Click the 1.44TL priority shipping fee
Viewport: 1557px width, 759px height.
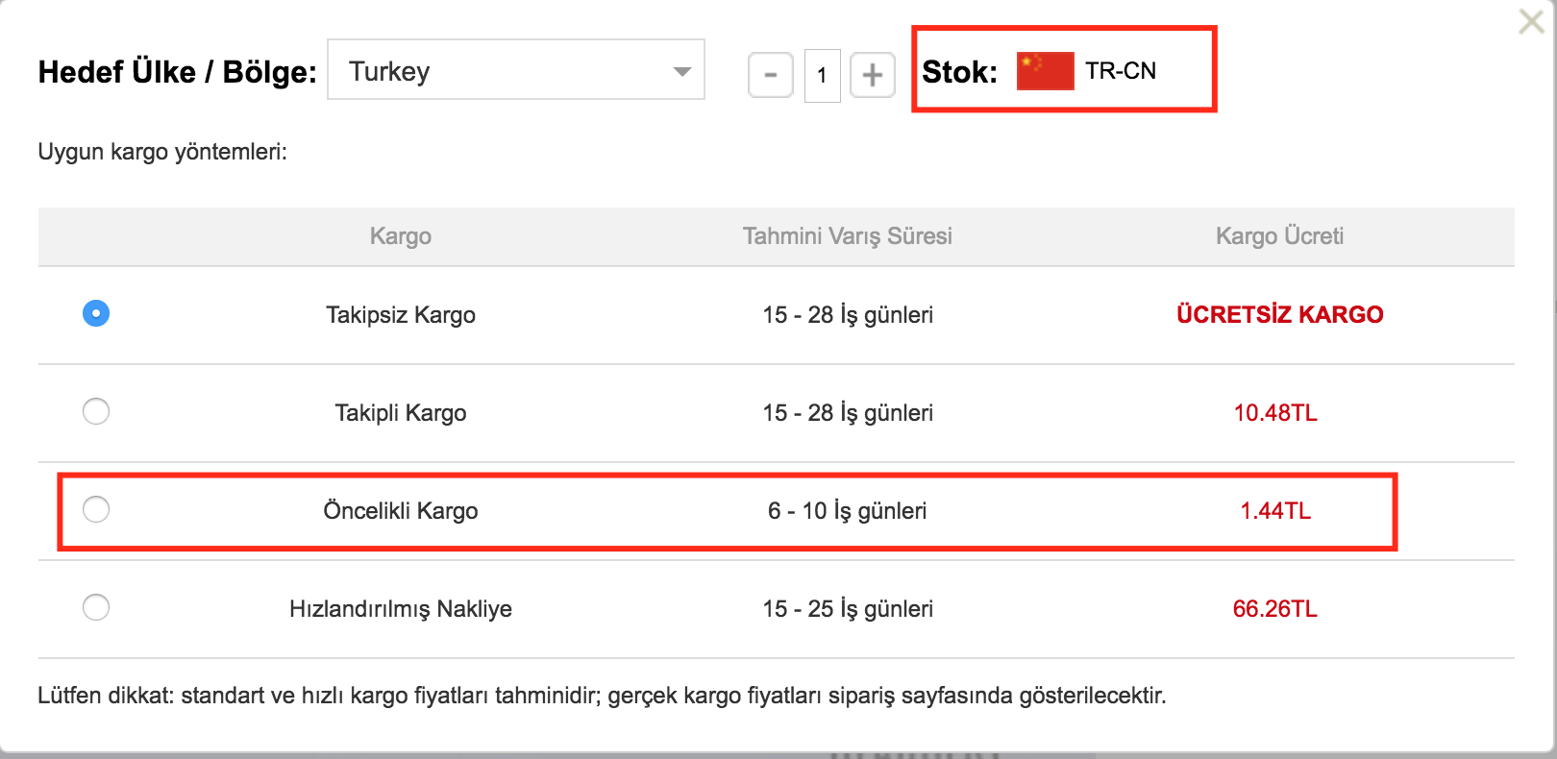pos(1275,511)
